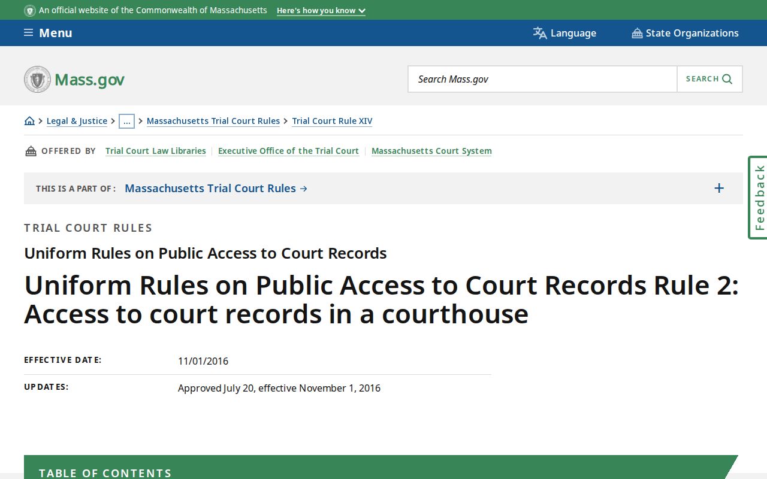Click in the Search Mass.gov field

pyautogui.click(x=542, y=79)
